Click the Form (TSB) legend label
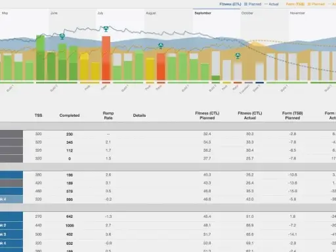The height and width of the screenshot is (252, 336). [295, 4]
